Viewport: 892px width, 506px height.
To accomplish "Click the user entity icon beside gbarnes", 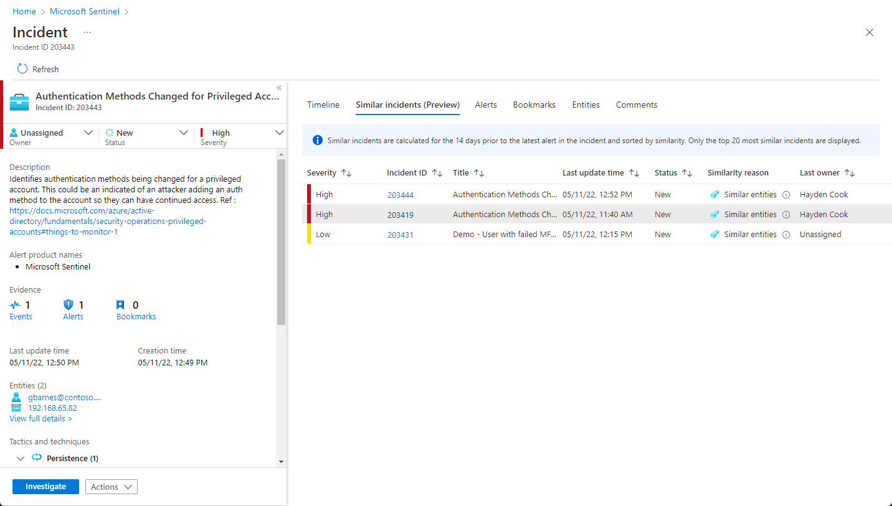I will pos(16,397).
